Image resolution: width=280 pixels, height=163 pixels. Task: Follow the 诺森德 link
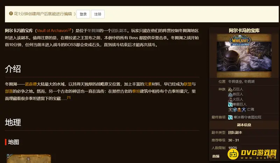(x=31, y=84)
